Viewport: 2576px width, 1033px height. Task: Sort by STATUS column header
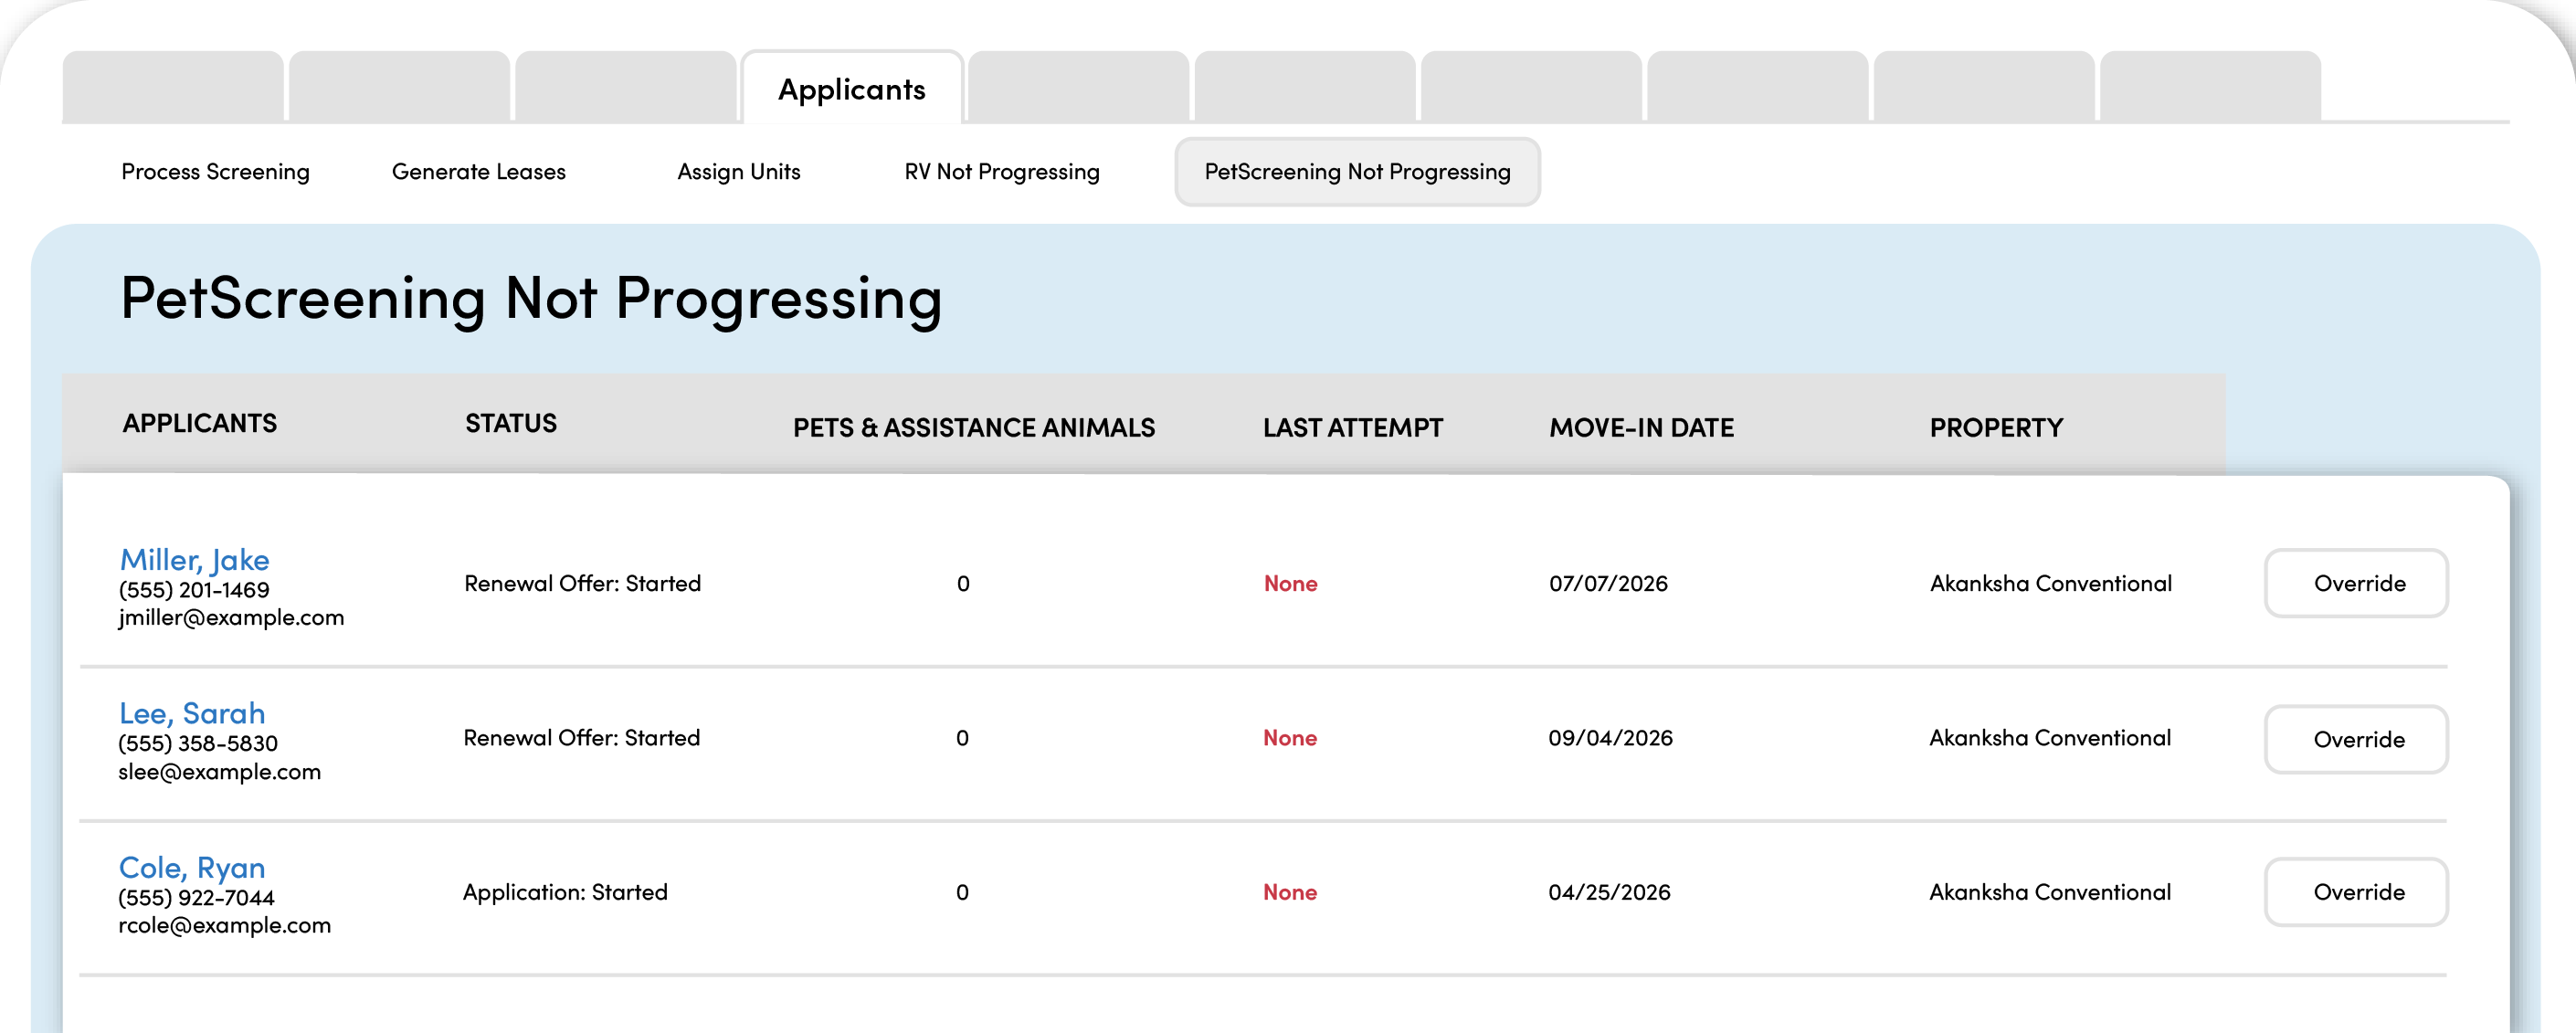point(511,423)
